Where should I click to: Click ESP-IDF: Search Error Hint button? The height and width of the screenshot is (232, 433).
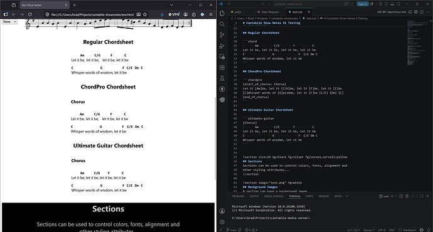pos(392,12)
